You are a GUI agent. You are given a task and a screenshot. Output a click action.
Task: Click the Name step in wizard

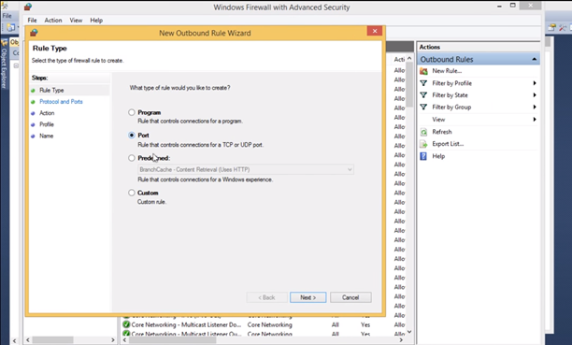47,136
